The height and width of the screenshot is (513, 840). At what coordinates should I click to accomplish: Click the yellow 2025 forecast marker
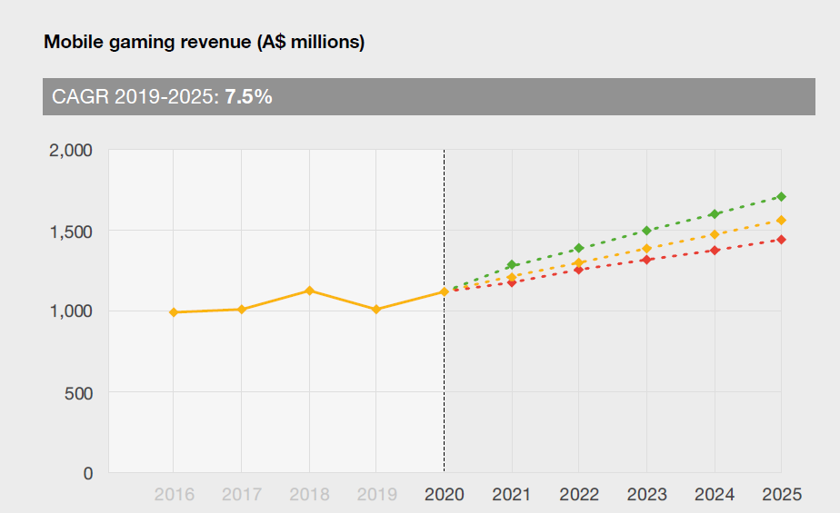[782, 220]
